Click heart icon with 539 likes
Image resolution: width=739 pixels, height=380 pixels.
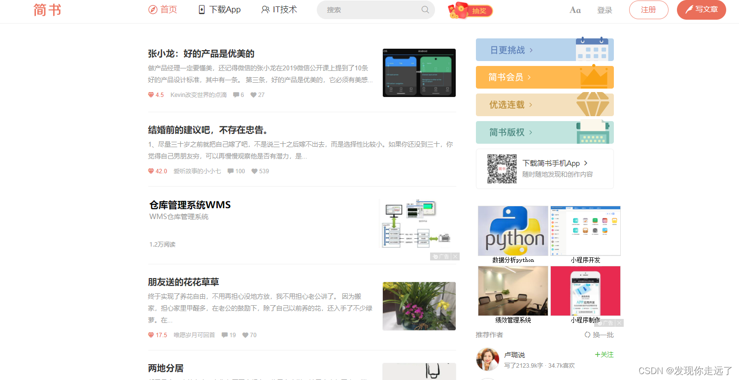[255, 171]
